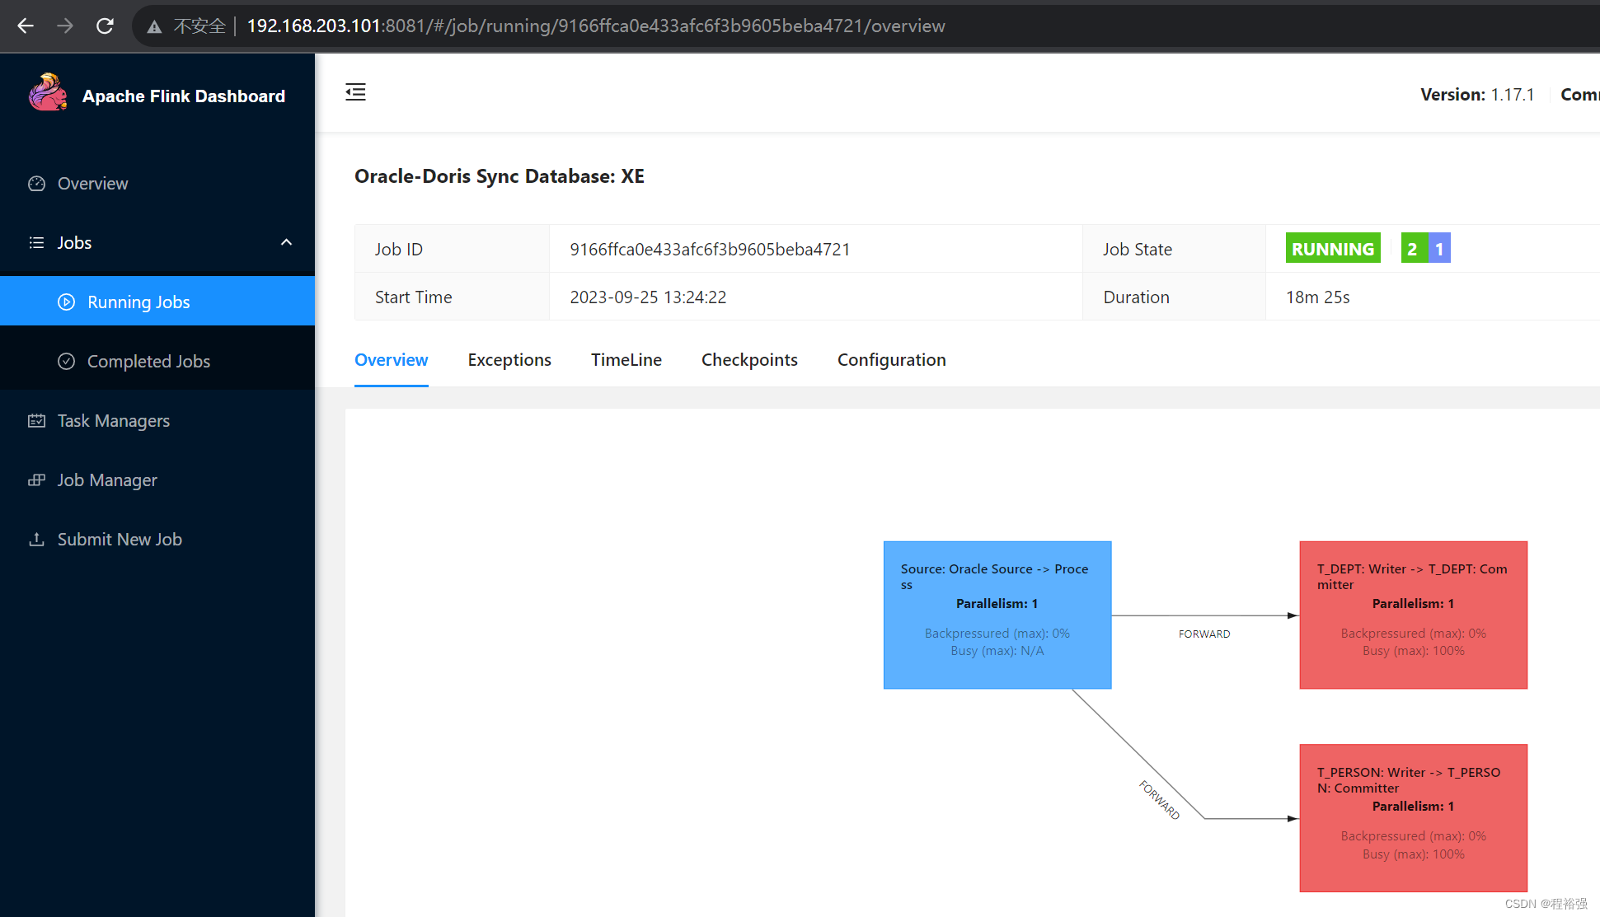Collapse the Jobs submenu with its chevron

coord(286,242)
